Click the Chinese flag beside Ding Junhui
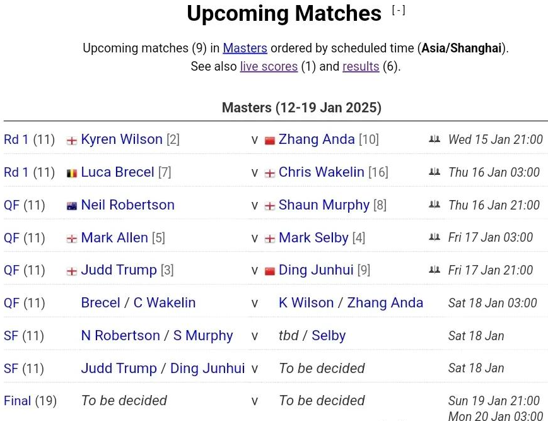The image size is (548, 421). [270, 271]
